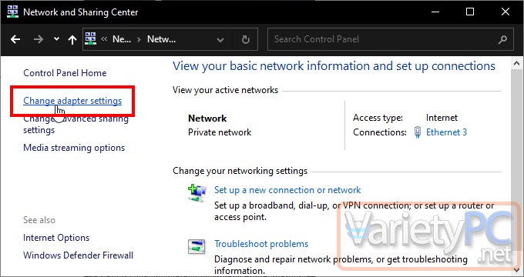Click the Refresh button in address bar
The width and height of the screenshot is (524, 277).
246,40
